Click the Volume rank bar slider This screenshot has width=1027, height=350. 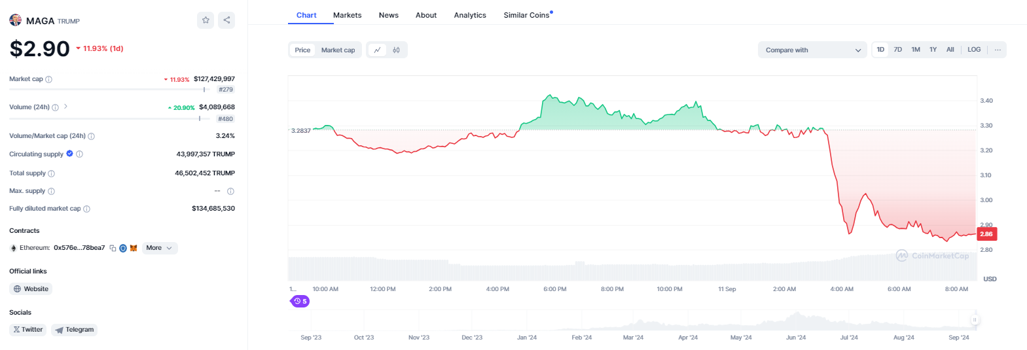tap(109, 119)
